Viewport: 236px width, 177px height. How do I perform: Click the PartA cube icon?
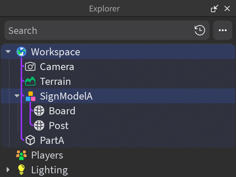tap(30, 140)
